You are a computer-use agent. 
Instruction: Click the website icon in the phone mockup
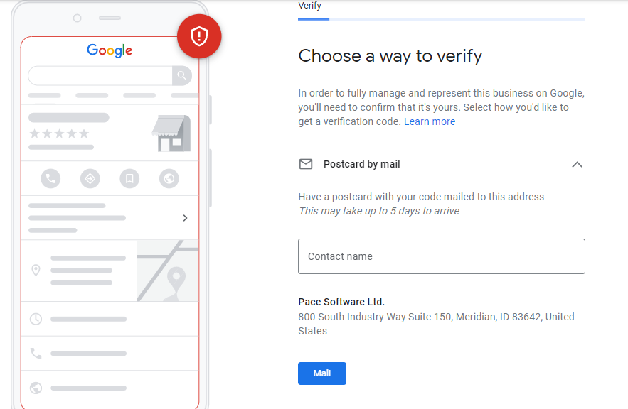(x=169, y=178)
